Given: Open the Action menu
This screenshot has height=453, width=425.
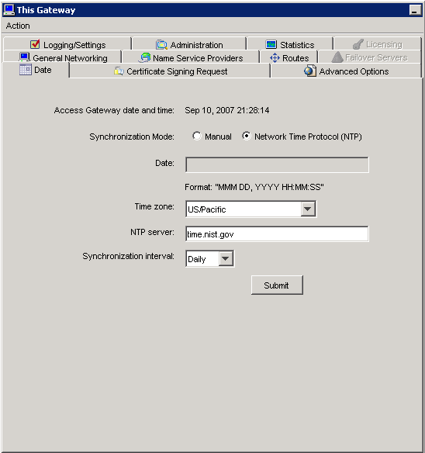Looking at the screenshot, I should click(x=18, y=26).
